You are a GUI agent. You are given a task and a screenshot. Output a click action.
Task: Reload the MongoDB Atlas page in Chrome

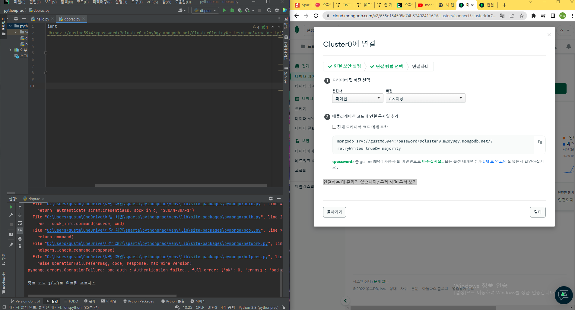coord(316,16)
